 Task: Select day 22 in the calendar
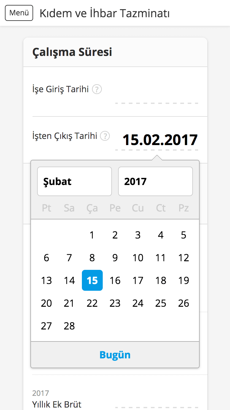92,303
